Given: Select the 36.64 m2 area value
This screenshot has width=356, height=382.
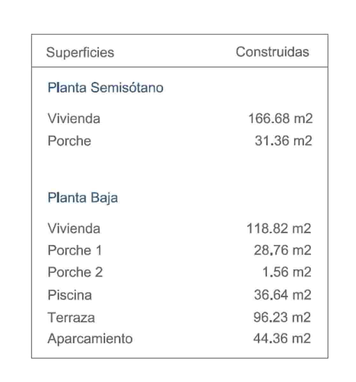Looking at the screenshot, I should [282, 295].
